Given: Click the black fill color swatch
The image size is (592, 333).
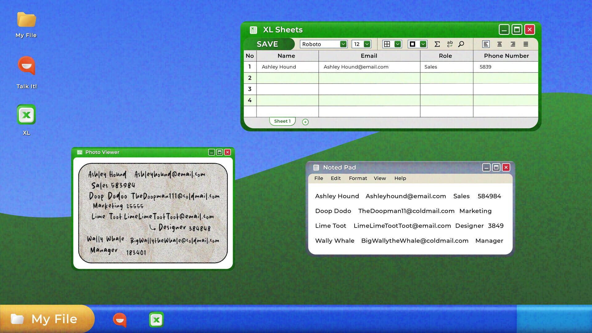Looking at the screenshot, I should pyautogui.click(x=412, y=44).
